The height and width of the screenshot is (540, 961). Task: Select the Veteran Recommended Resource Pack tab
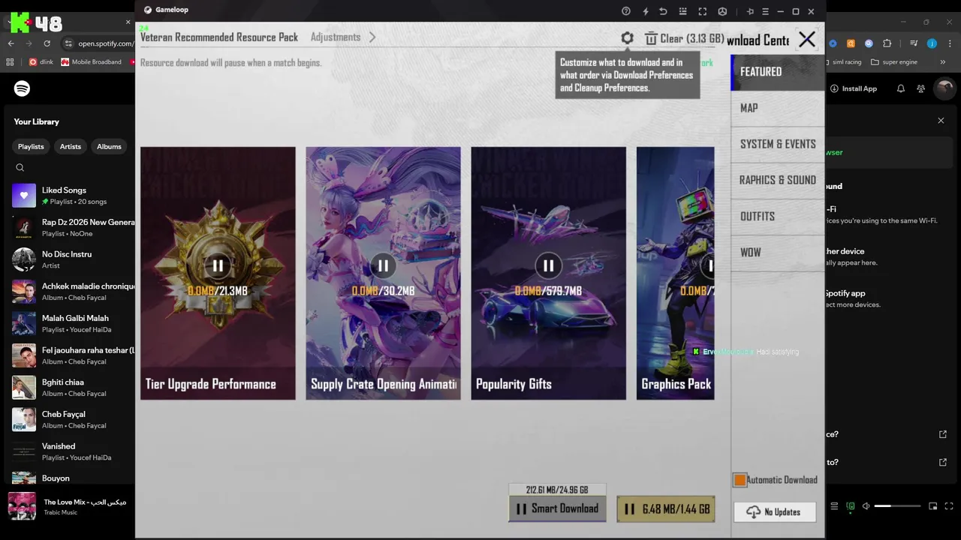(219, 37)
